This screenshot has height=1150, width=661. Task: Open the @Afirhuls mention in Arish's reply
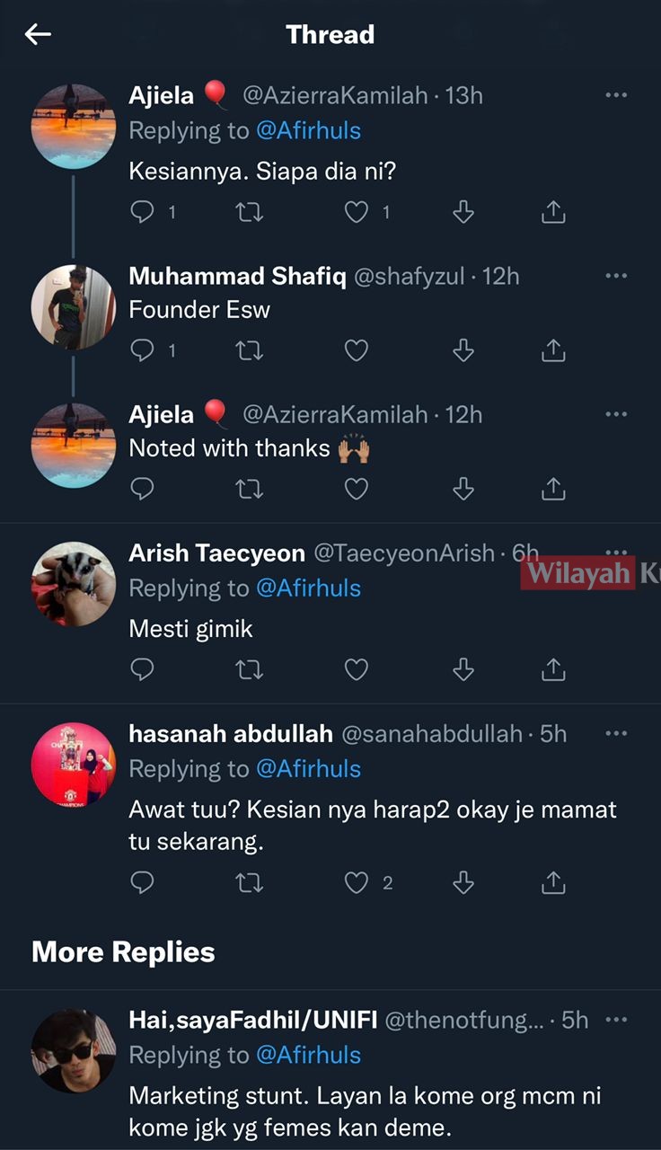[308, 588]
